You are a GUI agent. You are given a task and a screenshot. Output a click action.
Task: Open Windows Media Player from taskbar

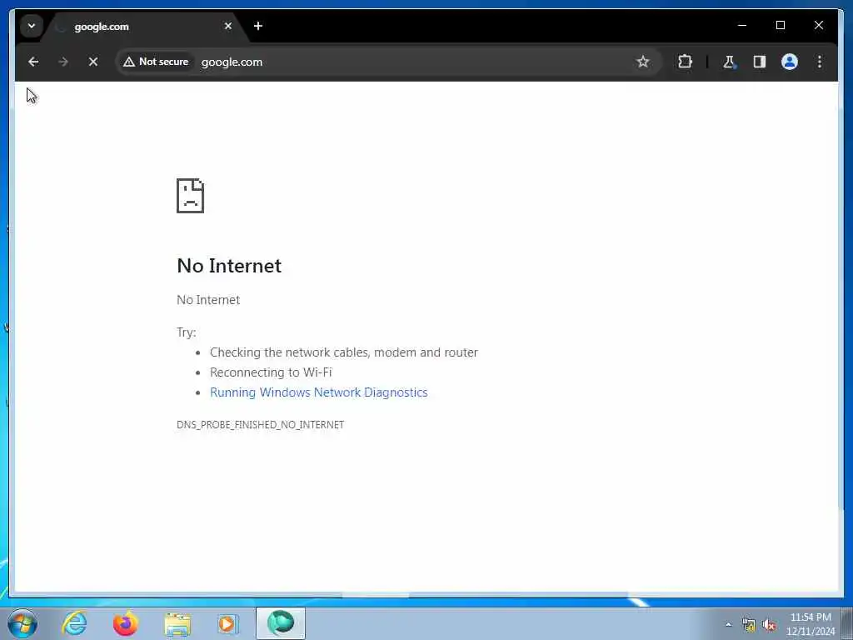(228, 623)
